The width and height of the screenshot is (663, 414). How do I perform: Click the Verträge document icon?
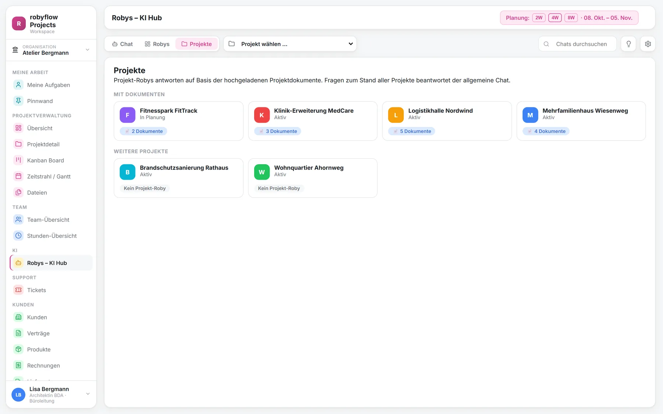(x=18, y=333)
